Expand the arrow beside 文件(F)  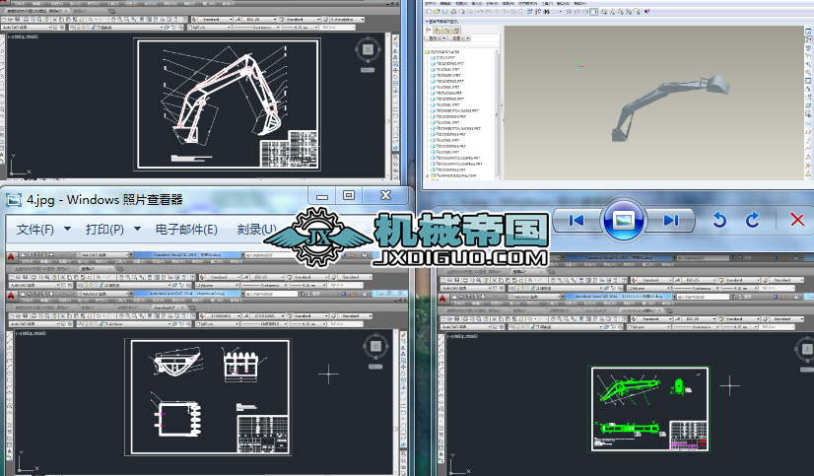pyautogui.click(x=67, y=229)
